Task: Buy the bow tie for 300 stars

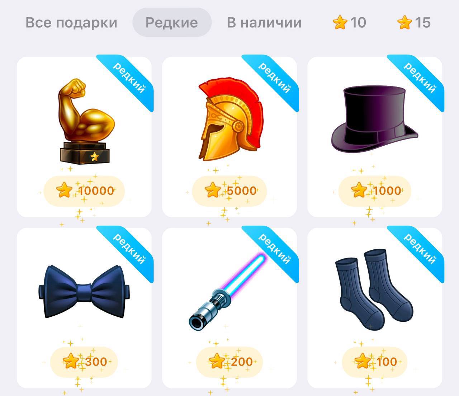Action: 84,361
